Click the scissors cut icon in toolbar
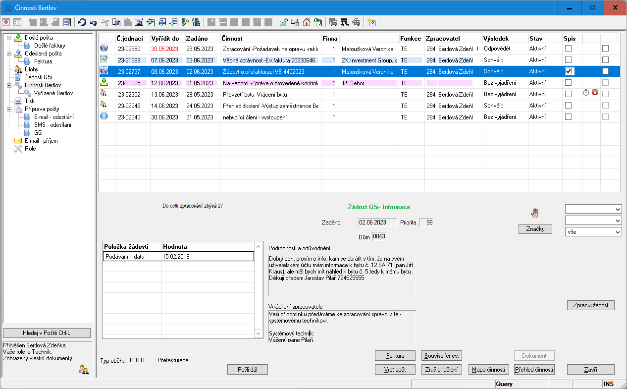The image size is (627, 389). coord(104,22)
